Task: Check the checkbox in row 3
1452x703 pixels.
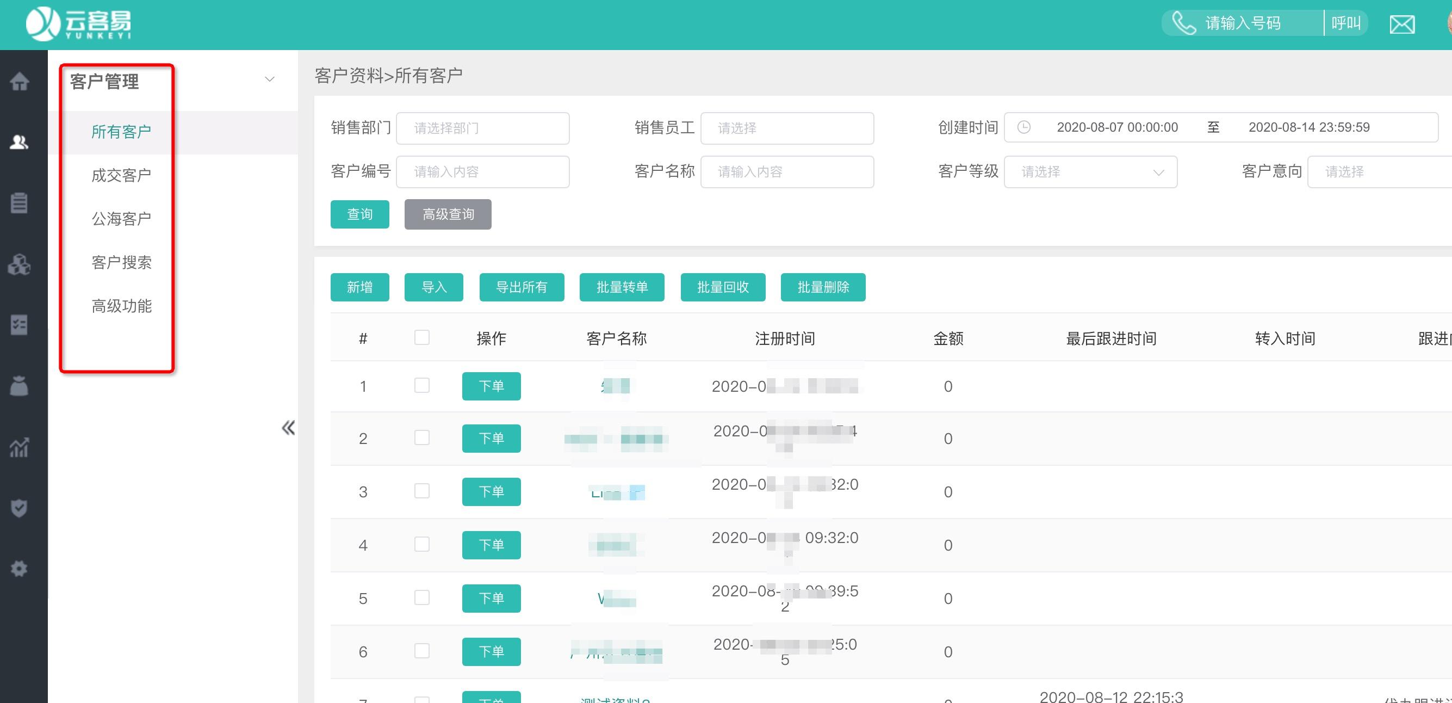Action: (421, 490)
